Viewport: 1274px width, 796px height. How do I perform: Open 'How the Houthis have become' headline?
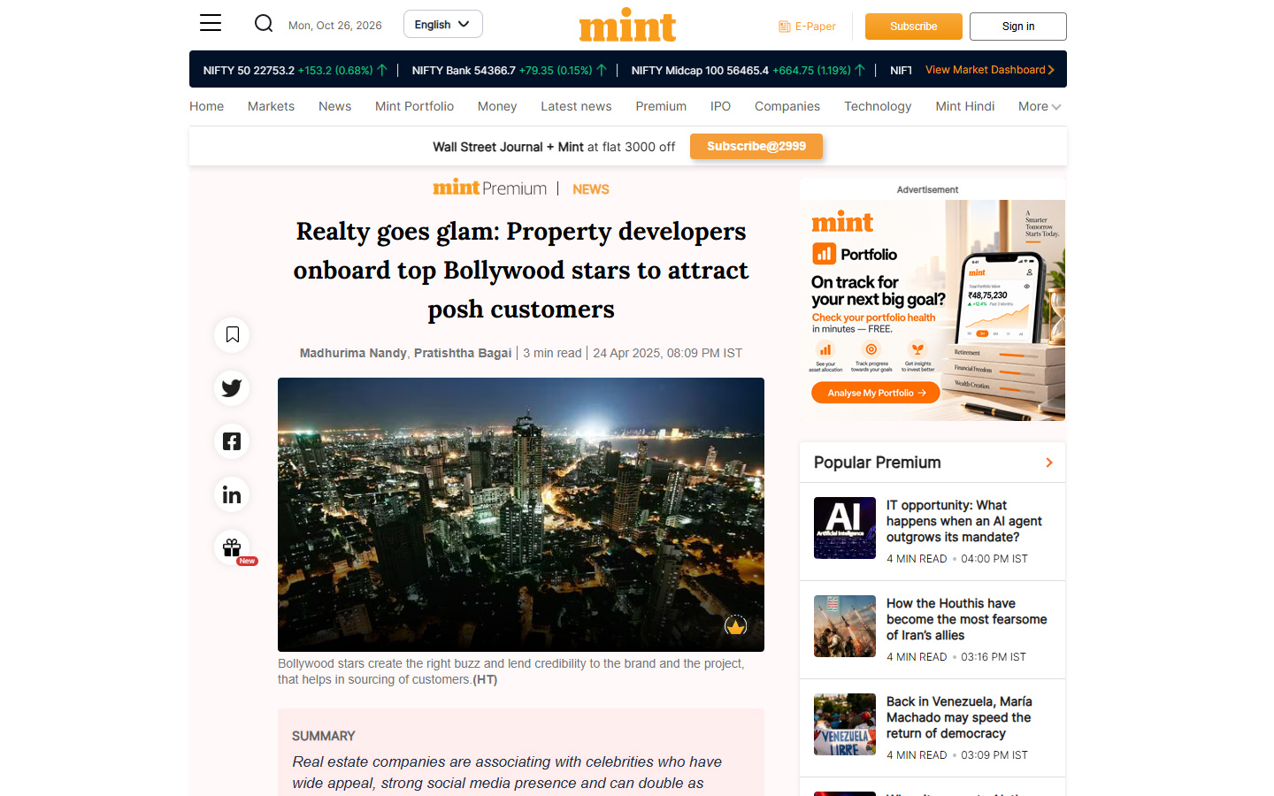967,619
